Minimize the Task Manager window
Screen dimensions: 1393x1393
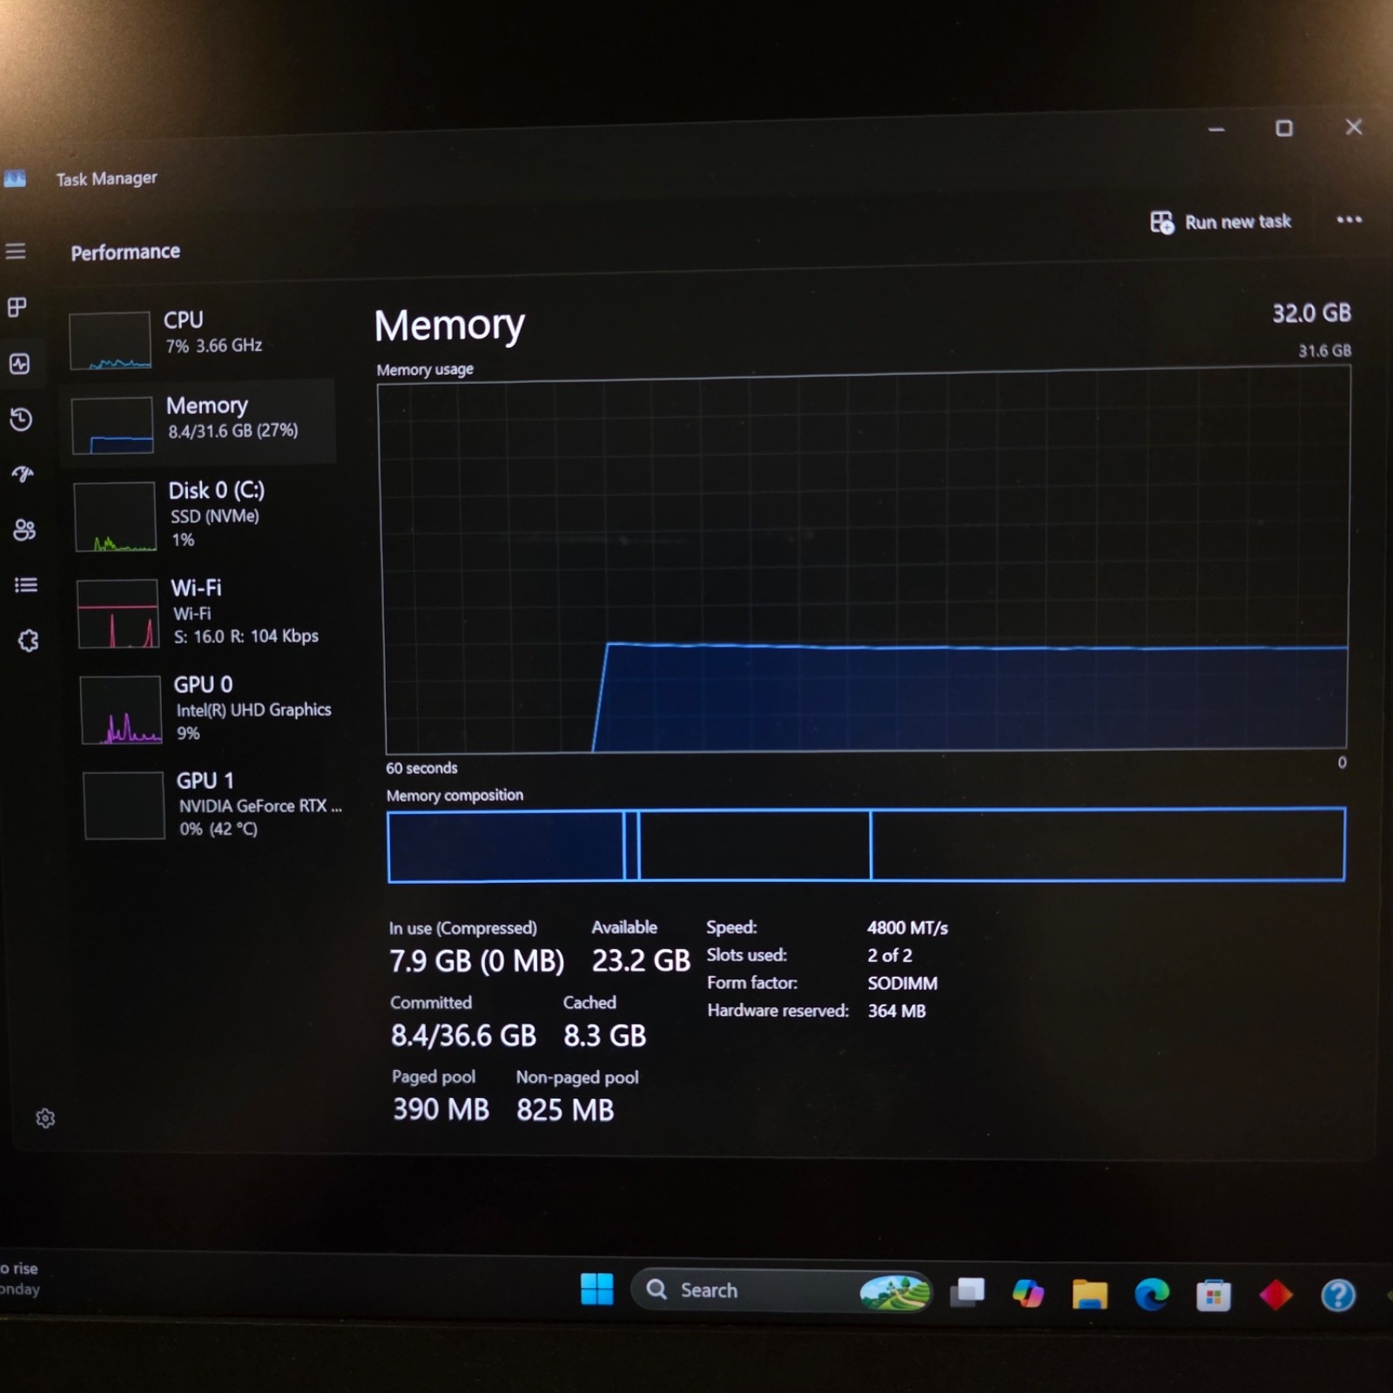(x=1217, y=130)
